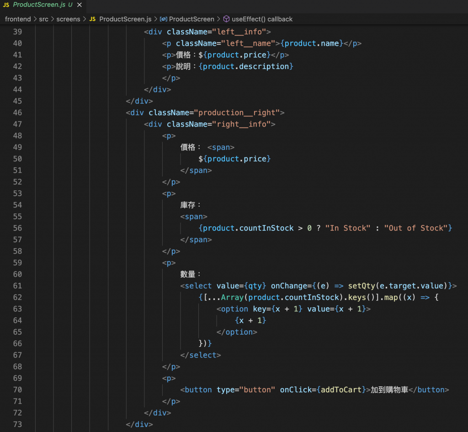Click the useEffect cube symbol icon

[227, 19]
